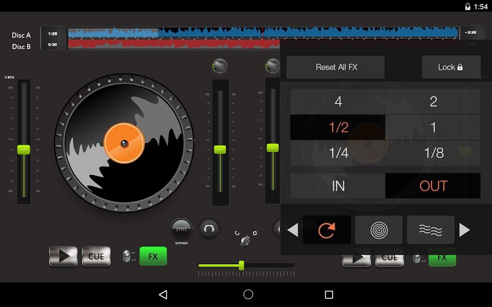Viewport: 492px width, 307px height.
Task: Select the 1/2 loop length
Action: 338,127
